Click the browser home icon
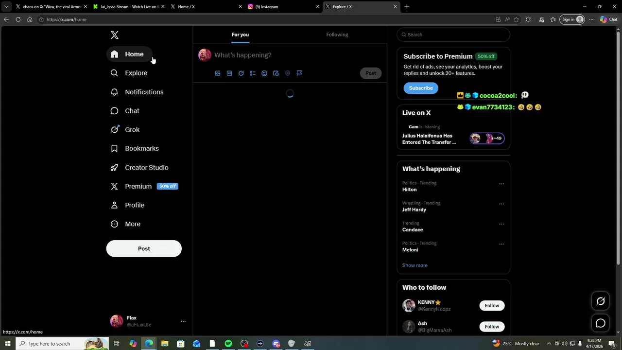This screenshot has height=350, width=622. [x=30, y=19]
